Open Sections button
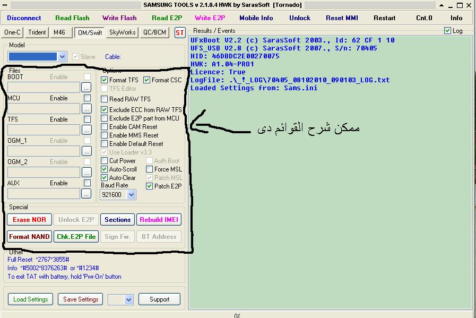This screenshot has width=476, height=318. pos(117,220)
